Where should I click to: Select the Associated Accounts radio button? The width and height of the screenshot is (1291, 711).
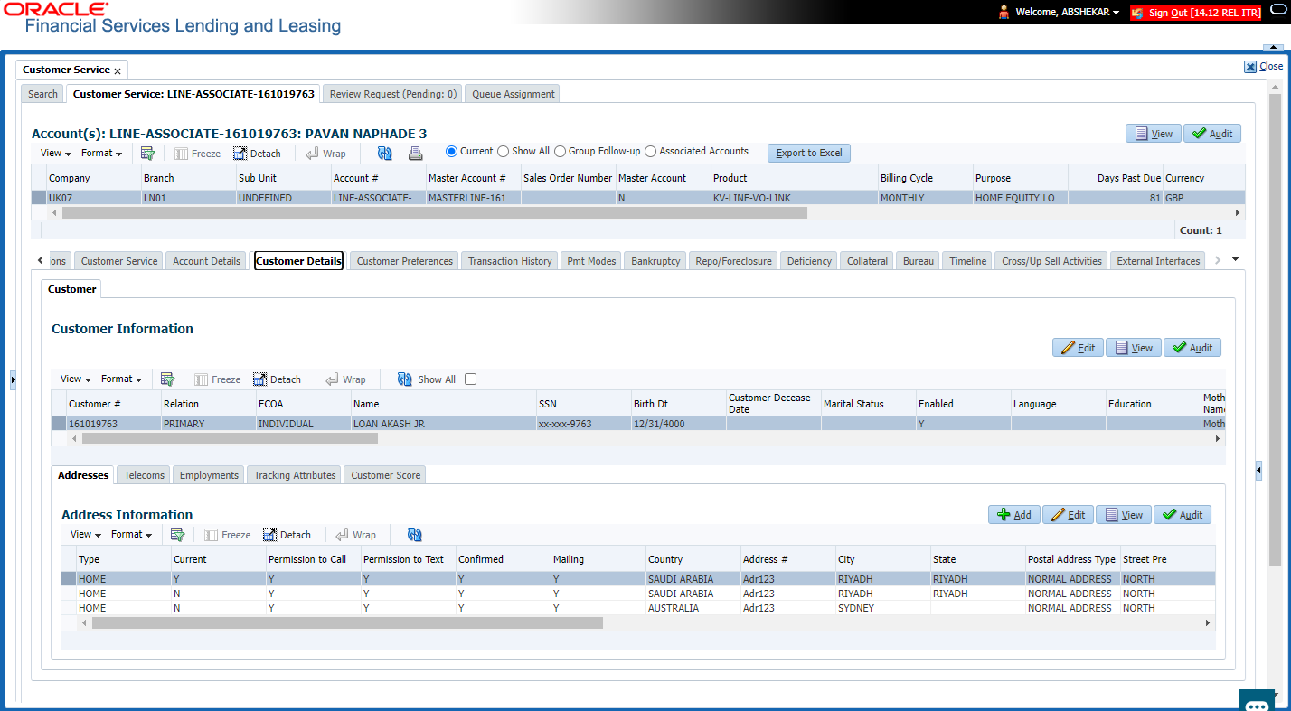tap(650, 152)
